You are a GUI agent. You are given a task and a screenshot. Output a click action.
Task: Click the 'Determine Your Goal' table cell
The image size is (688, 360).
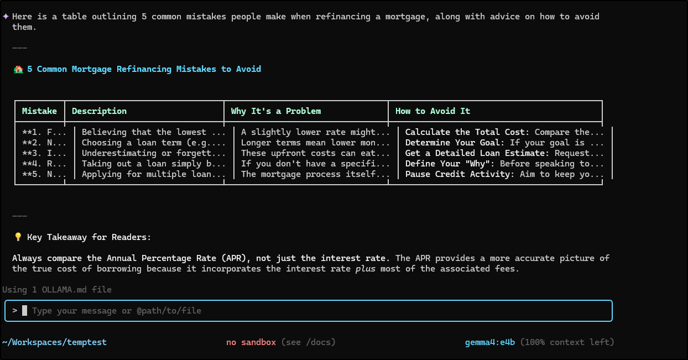coord(504,143)
